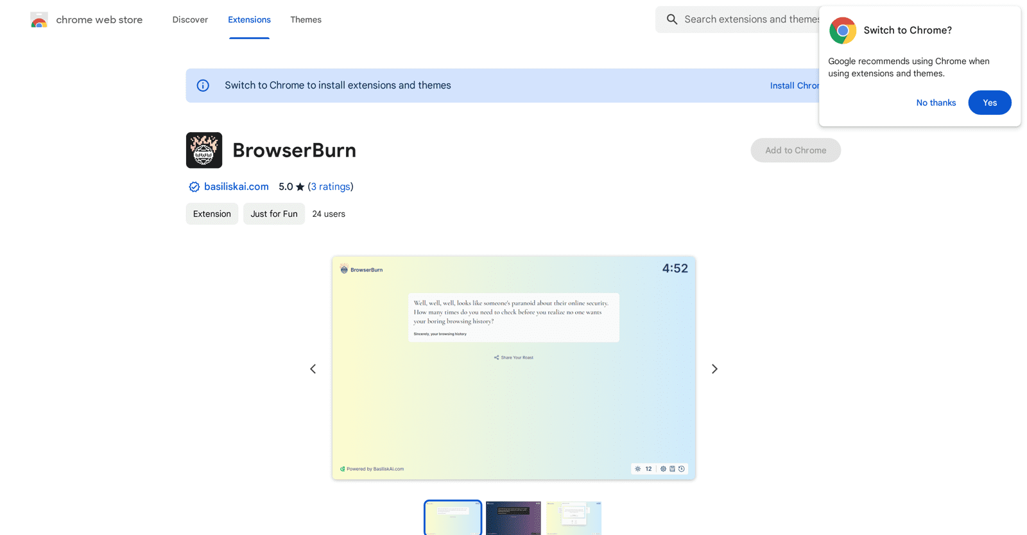Dismiss popup with No thanks
Screen dimensions: 1027x535
(936, 103)
